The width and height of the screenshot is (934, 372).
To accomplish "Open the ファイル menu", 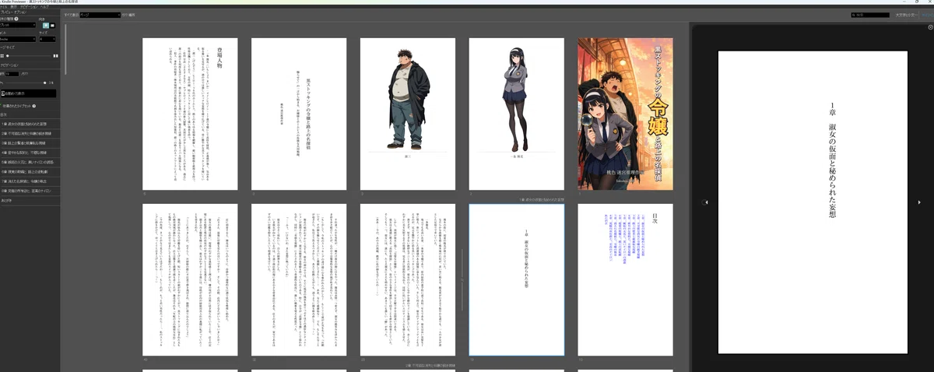I will pyautogui.click(x=4, y=7).
